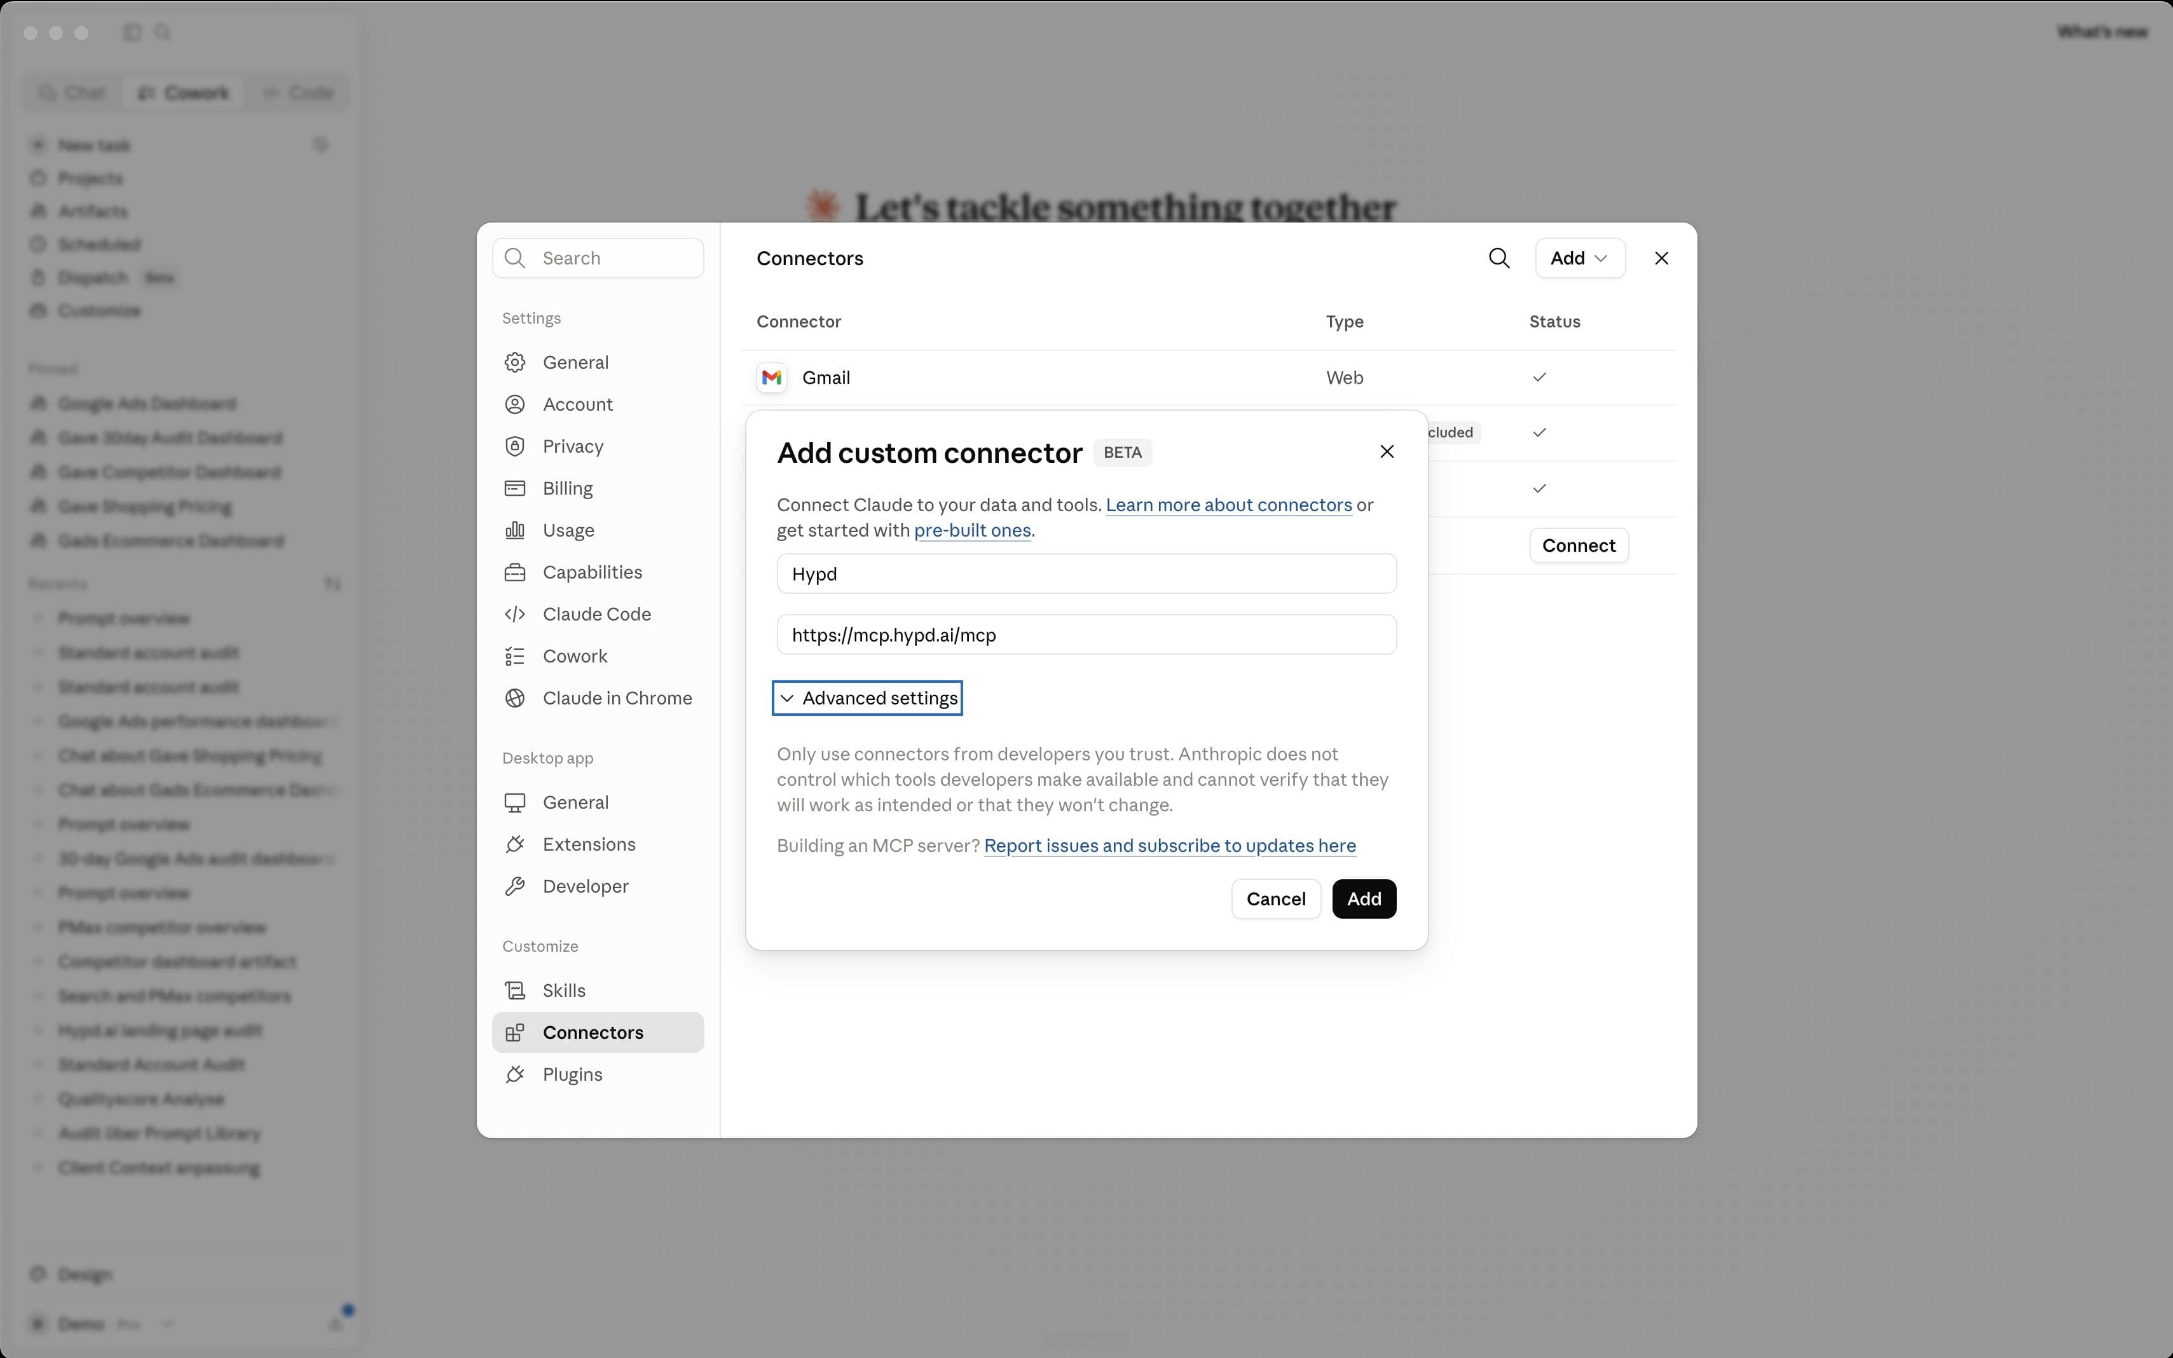Select the Developer wrench icon
The height and width of the screenshot is (1358, 2173).
point(514,886)
